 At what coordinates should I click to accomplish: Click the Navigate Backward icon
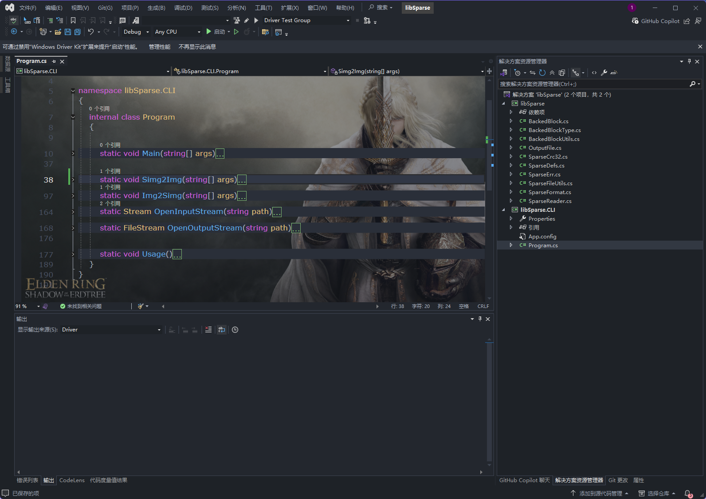(14, 31)
